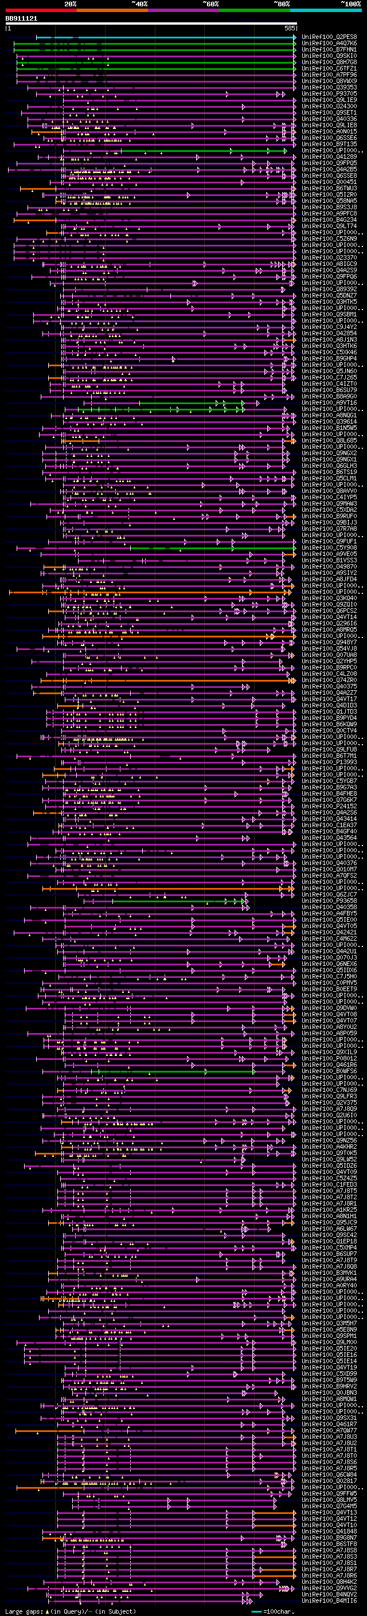The width and height of the screenshot is (367, 1616).
Task: Select the UniRef100_C4IYP5 entry
Action: click(329, 498)
